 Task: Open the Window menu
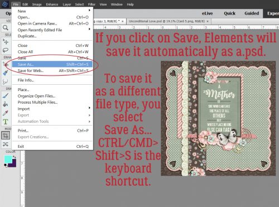(x=117, y=4)
